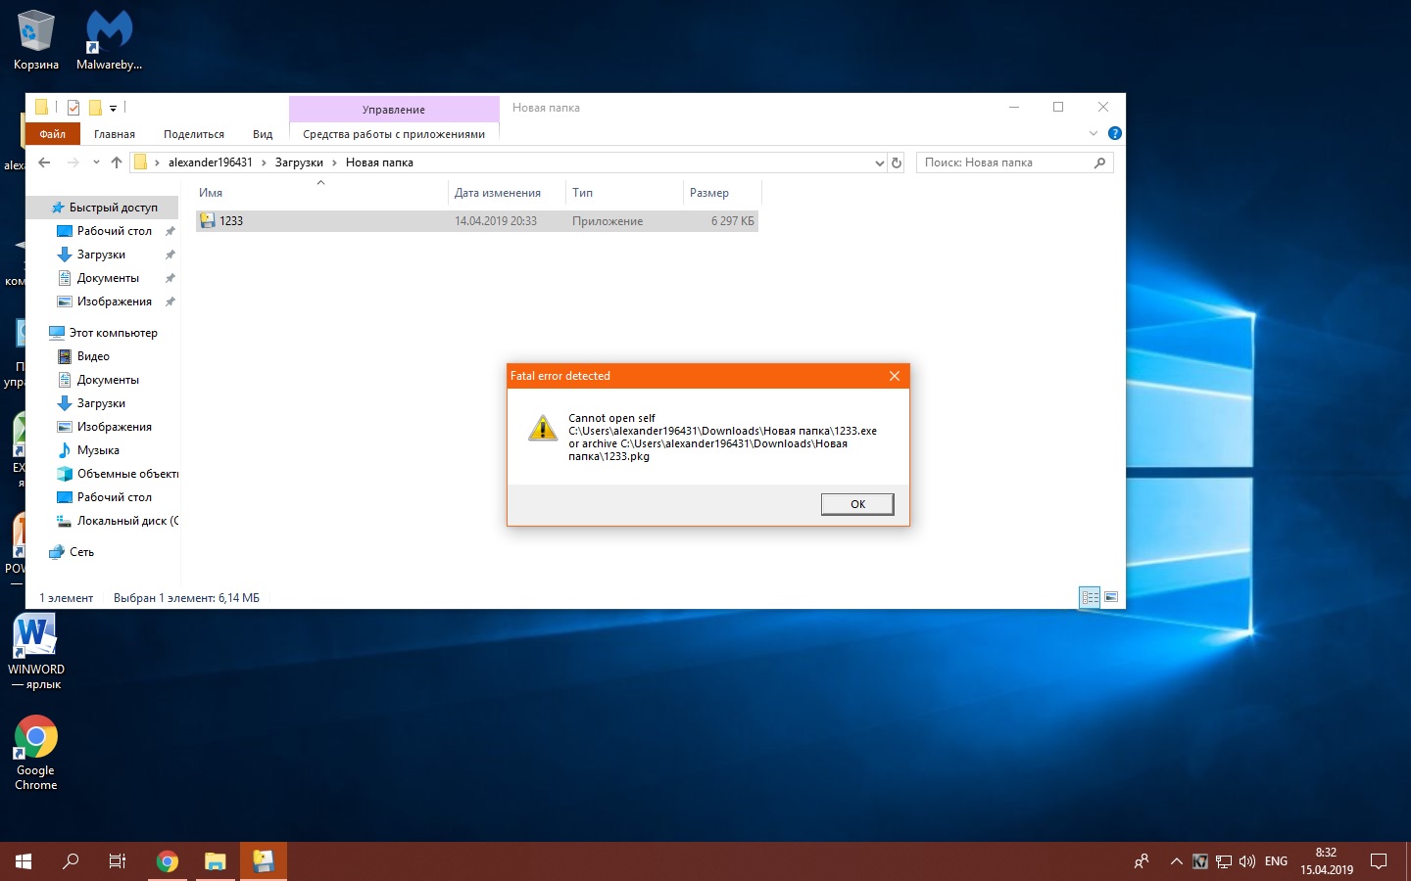Close the Fatal error detected dialog
Screen dimensions: 1411x881
tap(895, 376)
